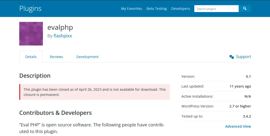Click the evalphp plugin title
This screenshot has height=136, width=270.
click(60, 27)
